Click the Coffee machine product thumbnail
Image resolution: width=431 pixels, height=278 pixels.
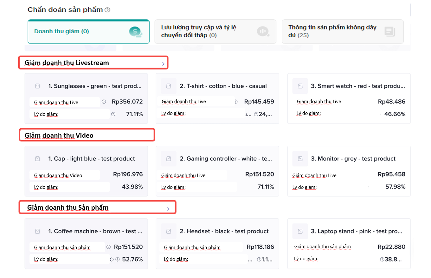tap(37, 231)
